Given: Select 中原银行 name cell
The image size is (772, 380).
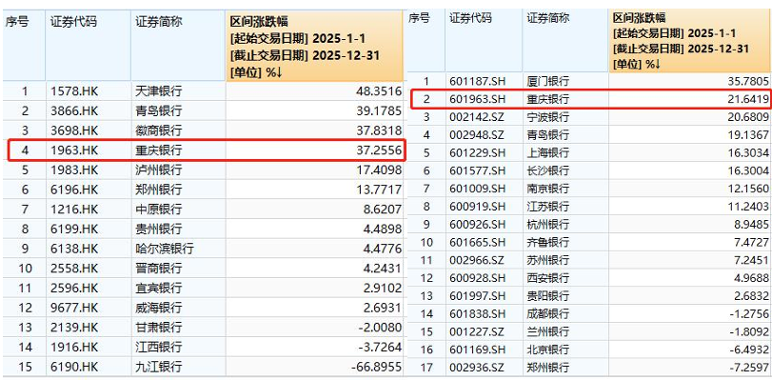Looking at the screenshot, I should (x=159, y=210).
